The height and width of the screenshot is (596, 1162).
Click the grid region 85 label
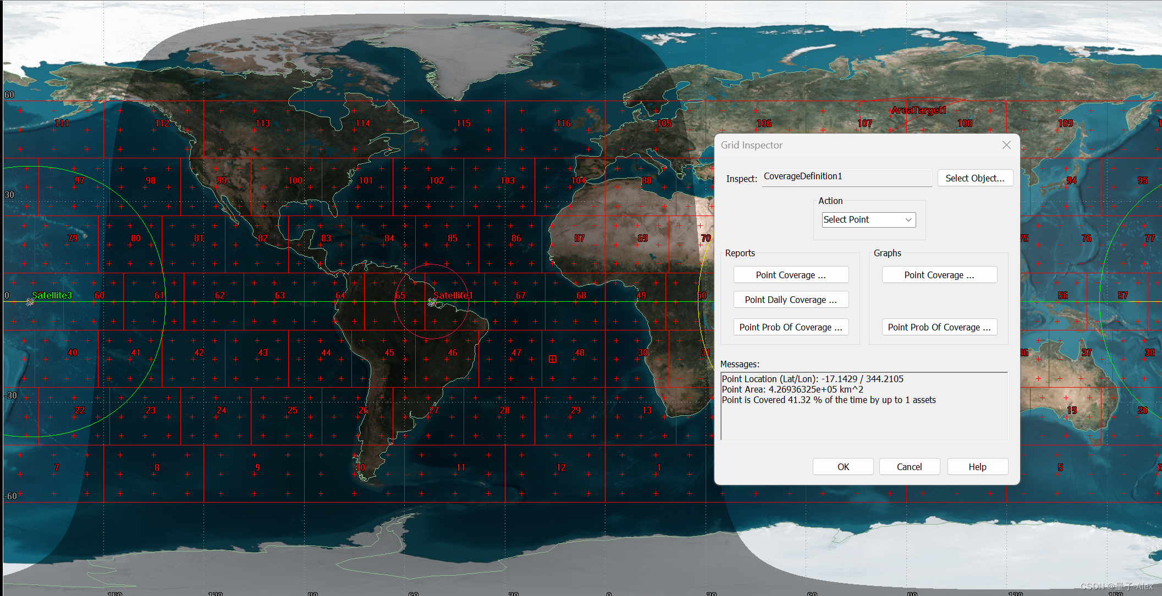(x=453, y=239)
